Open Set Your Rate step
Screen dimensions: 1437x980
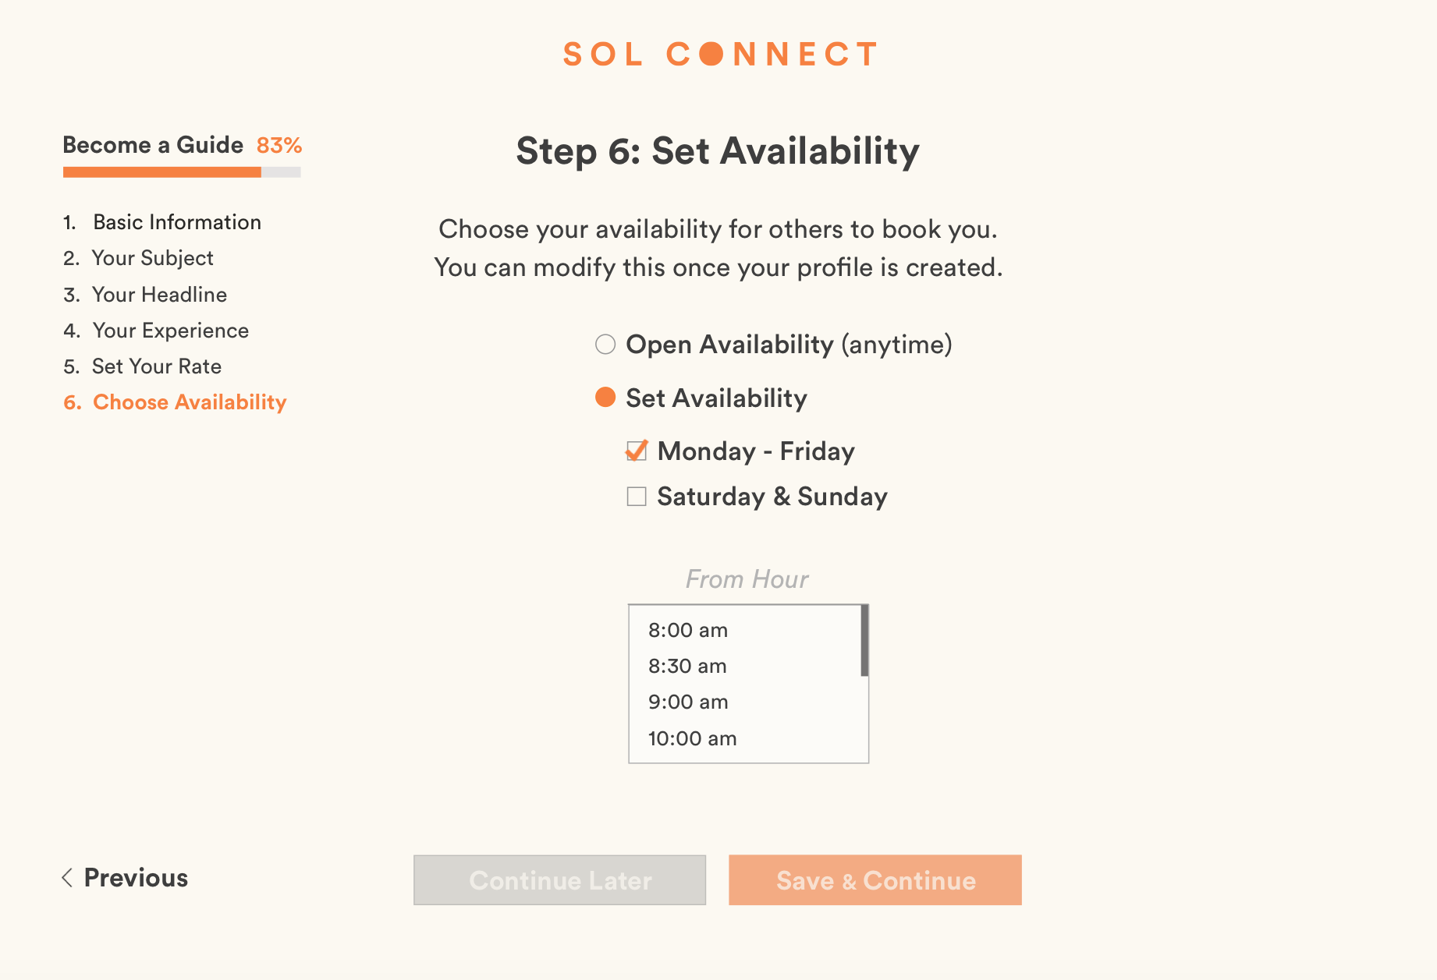156,366
